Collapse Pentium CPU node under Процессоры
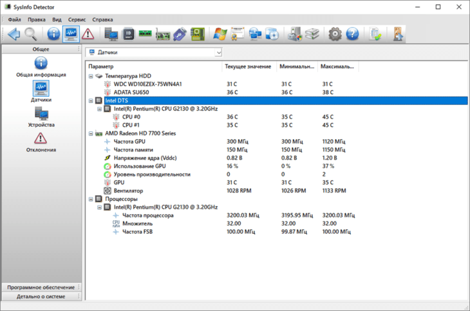The width and height of the screenshot is (470, 311). tap(100, 207)
